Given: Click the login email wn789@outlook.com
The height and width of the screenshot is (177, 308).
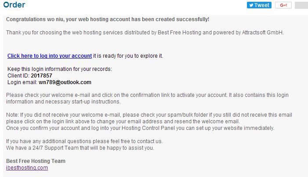Looking at the screenshot, I should click(x=65, y=82).
